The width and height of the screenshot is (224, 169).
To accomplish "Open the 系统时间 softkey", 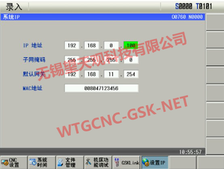I will [42, 163].
